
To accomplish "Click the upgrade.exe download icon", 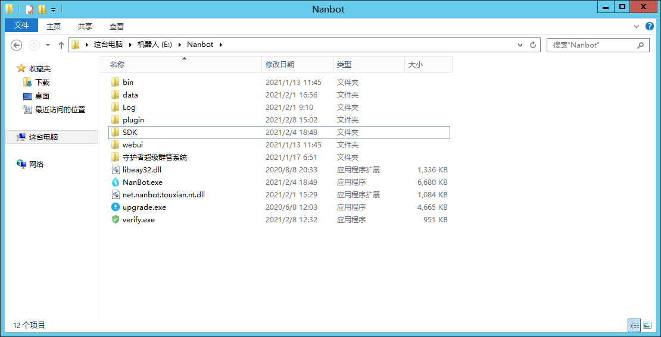I will tap(116, 207).
